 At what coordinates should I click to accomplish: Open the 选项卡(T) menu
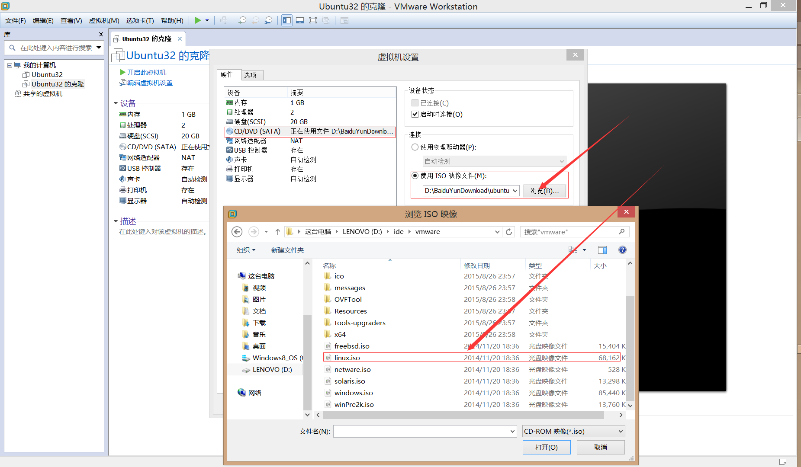[140, 20]
